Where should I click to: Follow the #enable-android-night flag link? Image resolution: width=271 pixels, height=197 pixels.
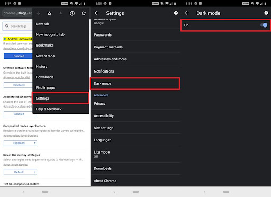pyautogui.click(x=18, y=48)
